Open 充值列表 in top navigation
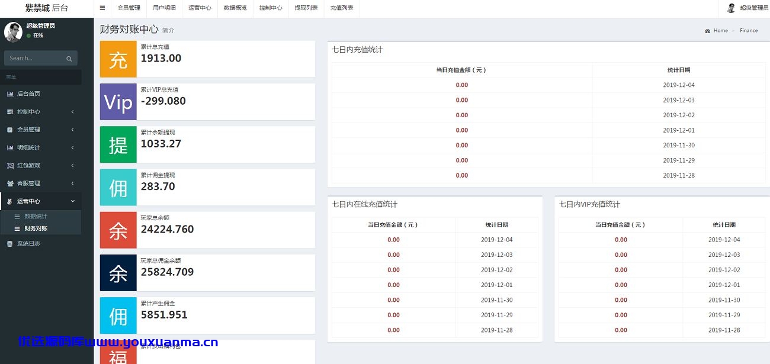Image resolution: width=770 pixels, height=364 pixels. click(x=342, y=8)
